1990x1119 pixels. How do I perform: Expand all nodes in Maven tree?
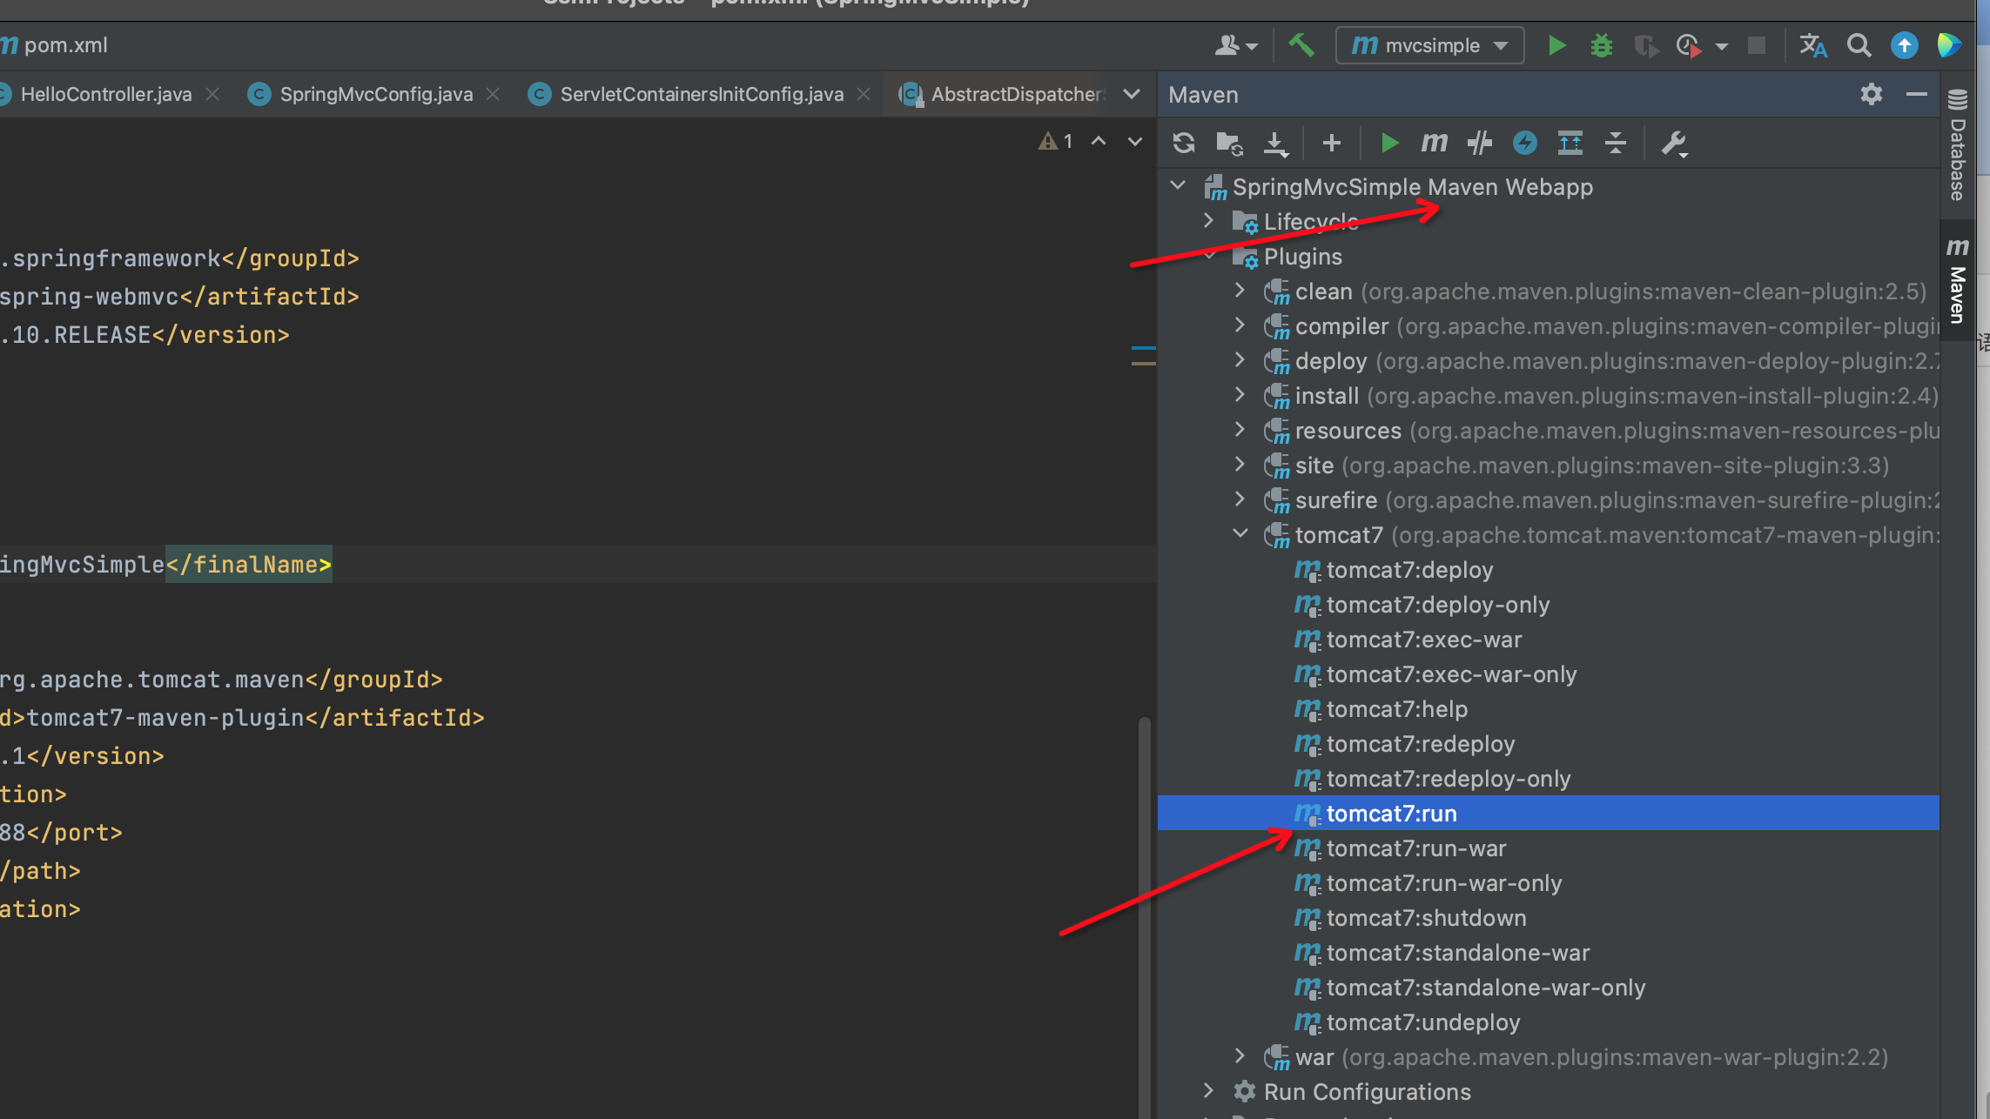1570,143
